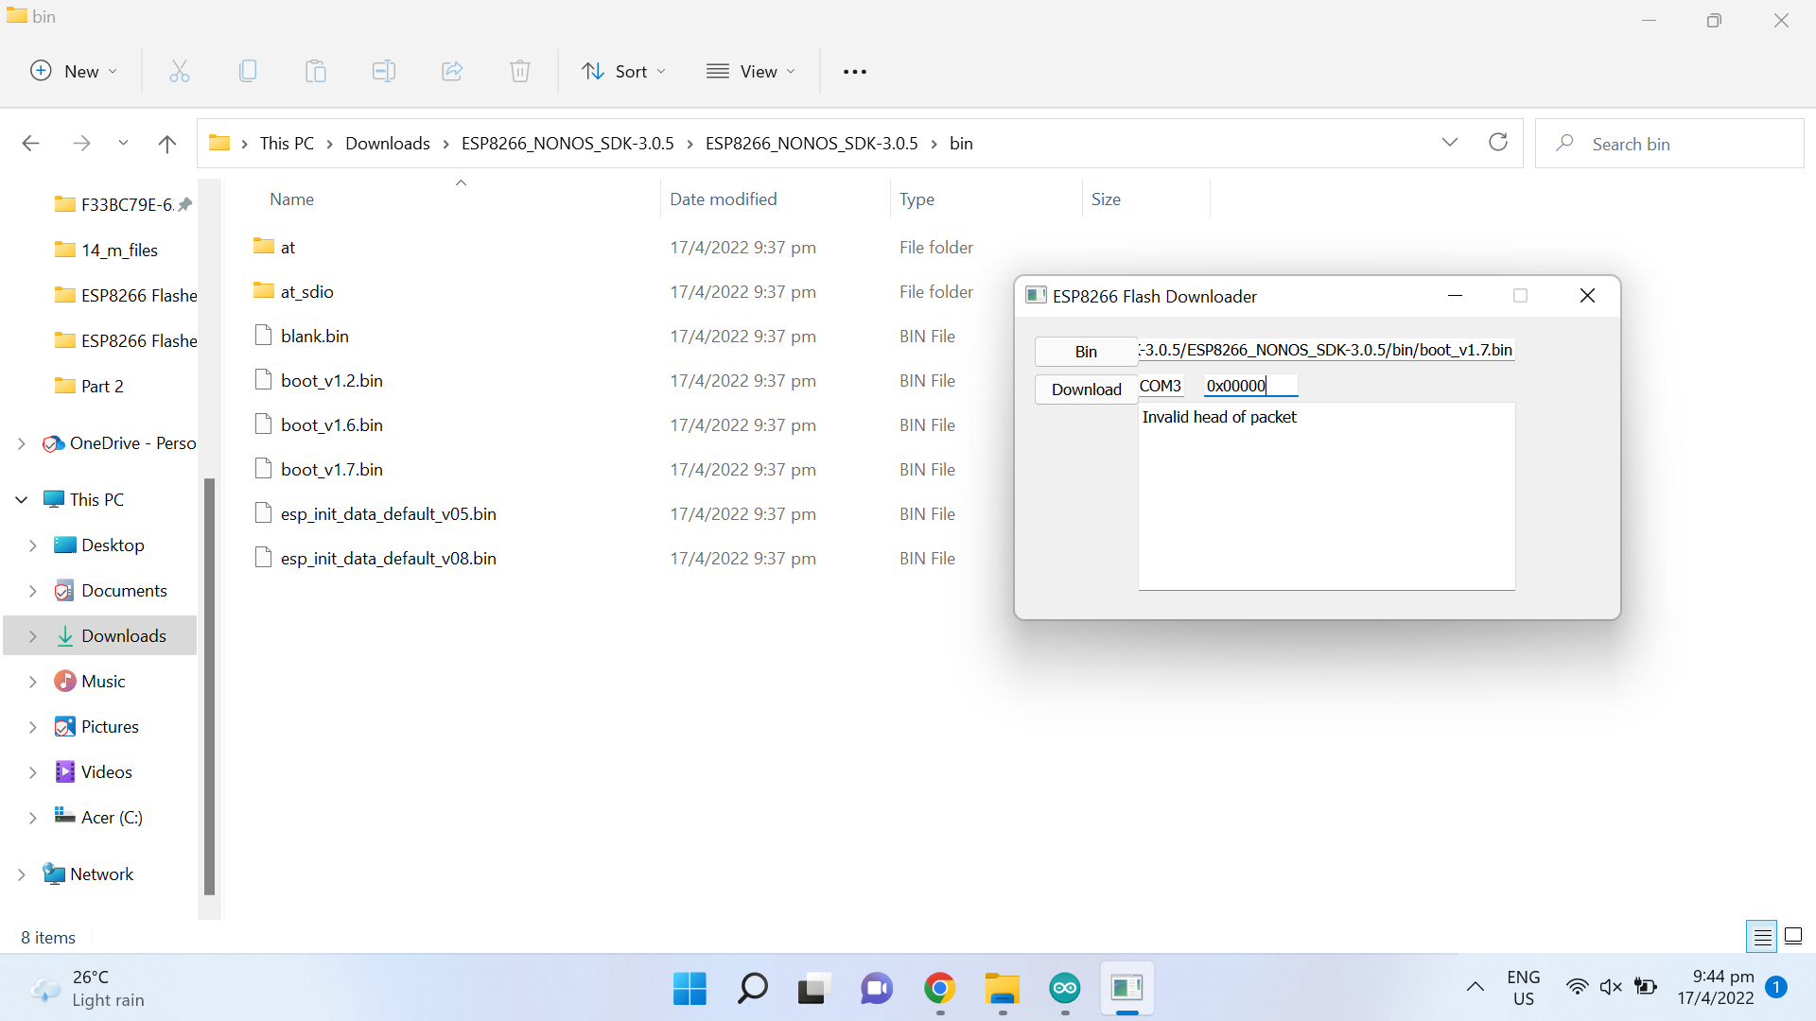The width and height of the screenshot is (1816, 1021).
Task: Open the See more three-dots menu
Action: point(855,72)
